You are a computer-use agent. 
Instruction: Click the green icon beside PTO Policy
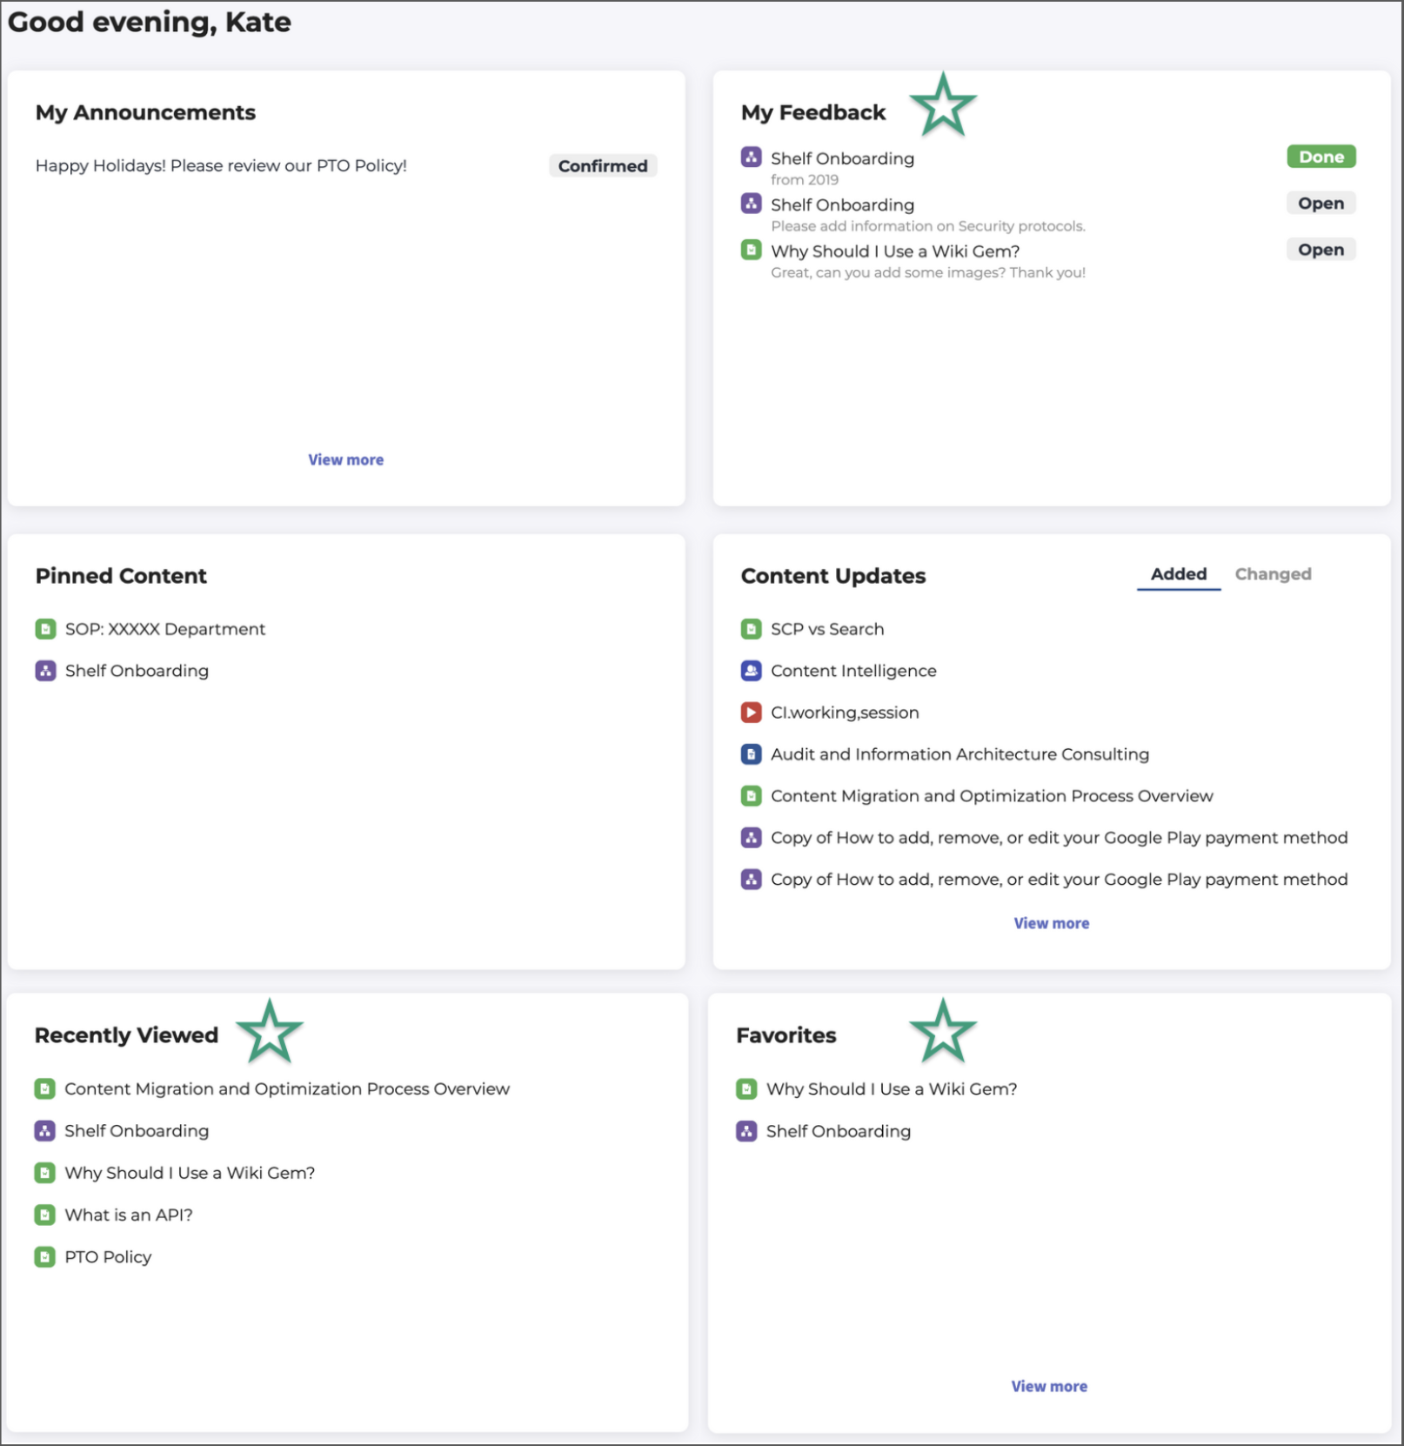click(x=44, y=1257)
